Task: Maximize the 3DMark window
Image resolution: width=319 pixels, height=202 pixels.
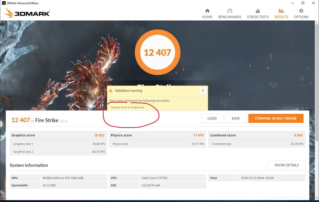Action: click(303, 3)
